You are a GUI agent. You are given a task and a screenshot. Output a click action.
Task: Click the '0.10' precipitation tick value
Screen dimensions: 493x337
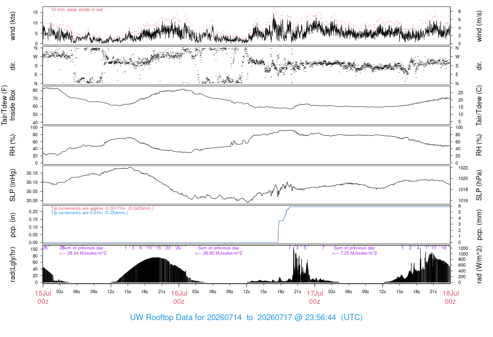pos(33,227)
